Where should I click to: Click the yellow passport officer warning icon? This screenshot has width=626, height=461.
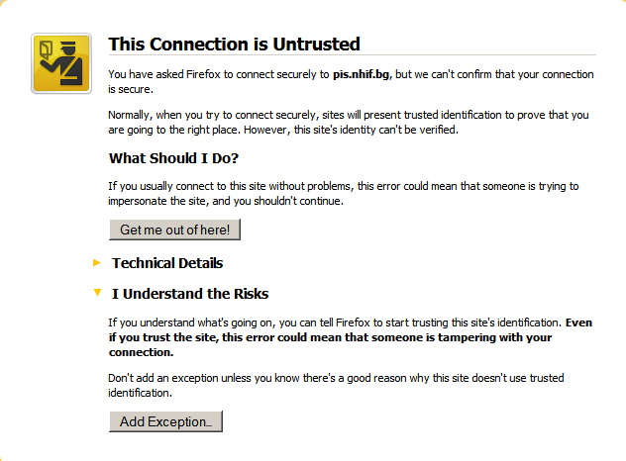tap(61, 63)
